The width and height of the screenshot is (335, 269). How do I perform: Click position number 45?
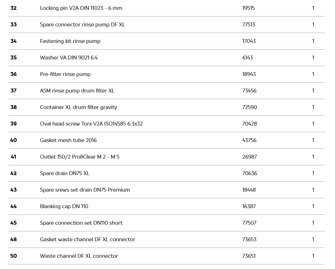pos(13,223)
